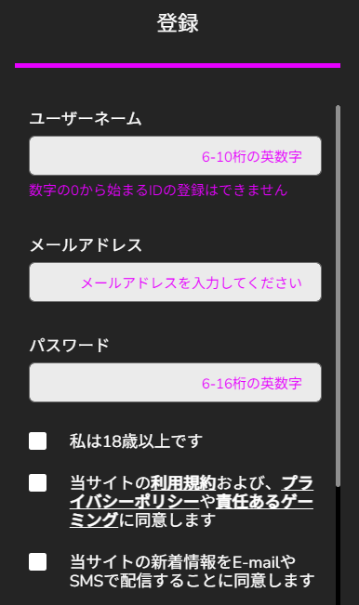Enable the E-mail and SMS news checkbox
The image size is (359, 605).
coord(38,561)
